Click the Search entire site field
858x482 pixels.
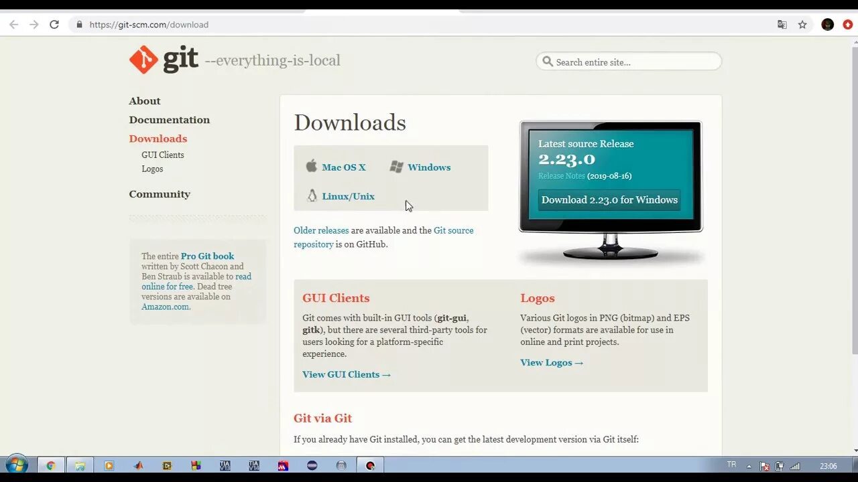tap(629, 62)
